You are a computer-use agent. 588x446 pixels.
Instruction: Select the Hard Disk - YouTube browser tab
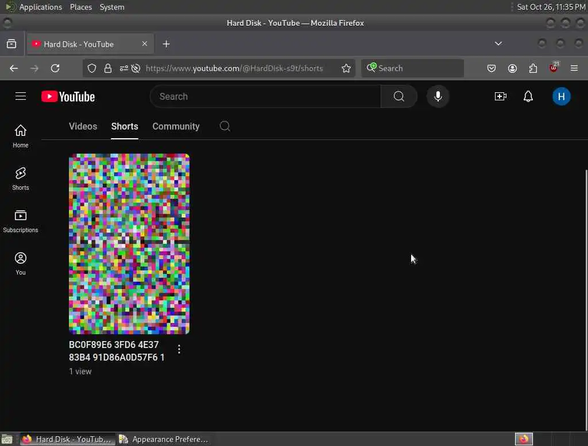click(90, 44)
